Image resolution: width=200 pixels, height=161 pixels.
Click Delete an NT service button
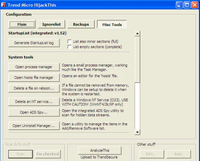(x=34, y=102)
